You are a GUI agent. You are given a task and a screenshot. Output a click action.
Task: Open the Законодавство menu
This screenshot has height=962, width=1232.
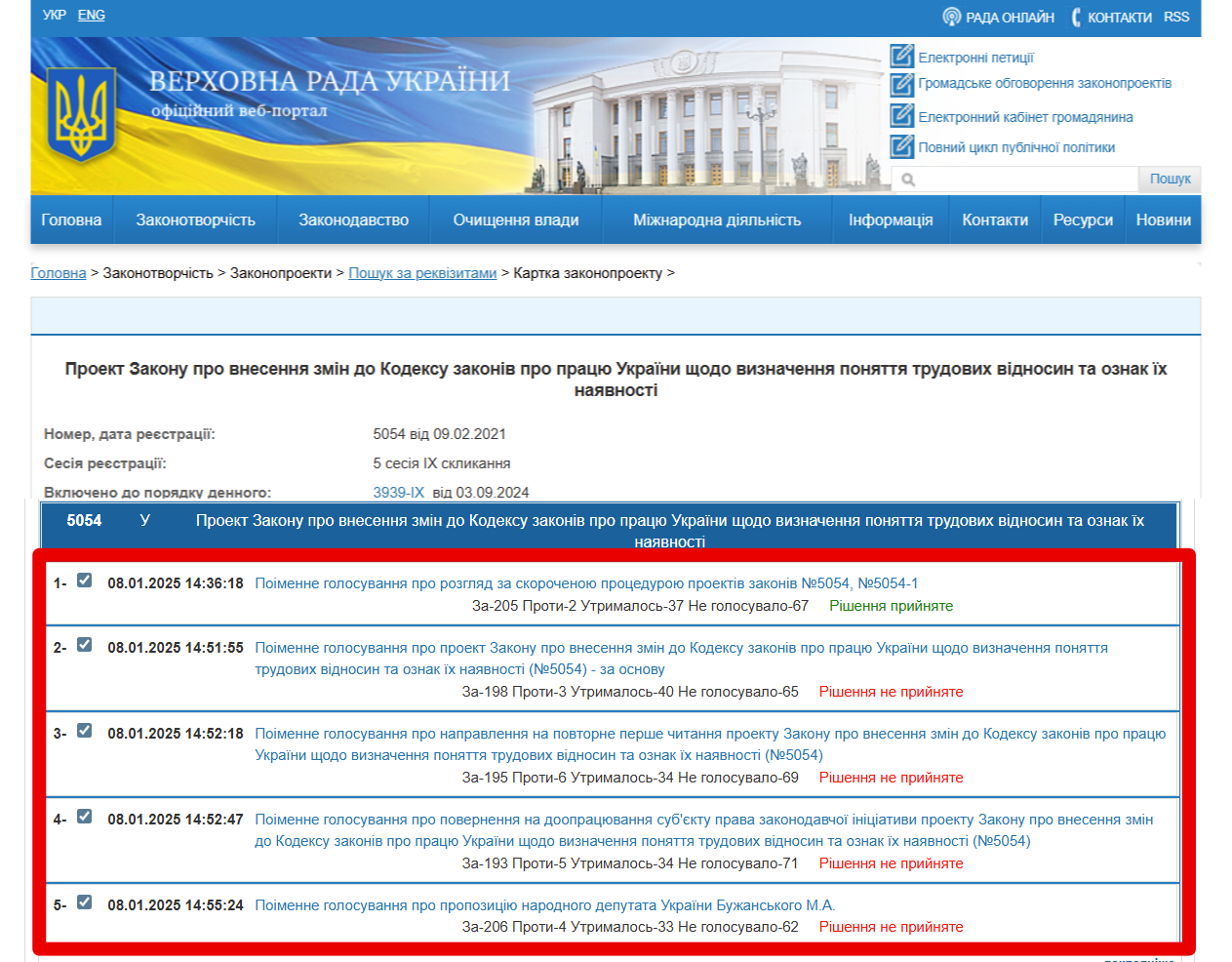[x=353, y=220]
